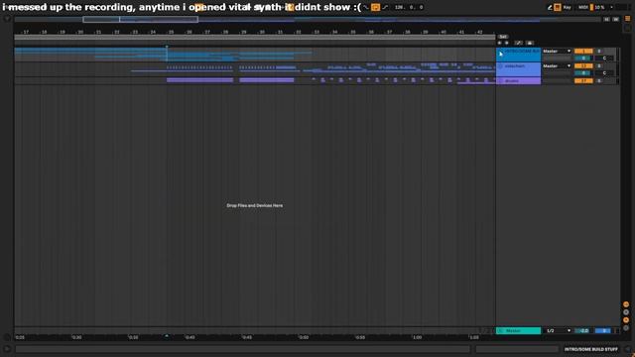
Task: Click the grey loop brace bar
Action: (254, 38)
